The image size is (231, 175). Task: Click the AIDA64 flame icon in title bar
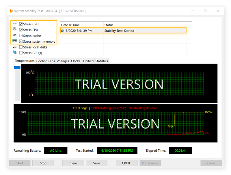[10, 11]
